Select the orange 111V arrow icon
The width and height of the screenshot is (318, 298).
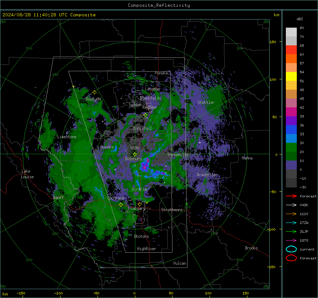(291, 214)
